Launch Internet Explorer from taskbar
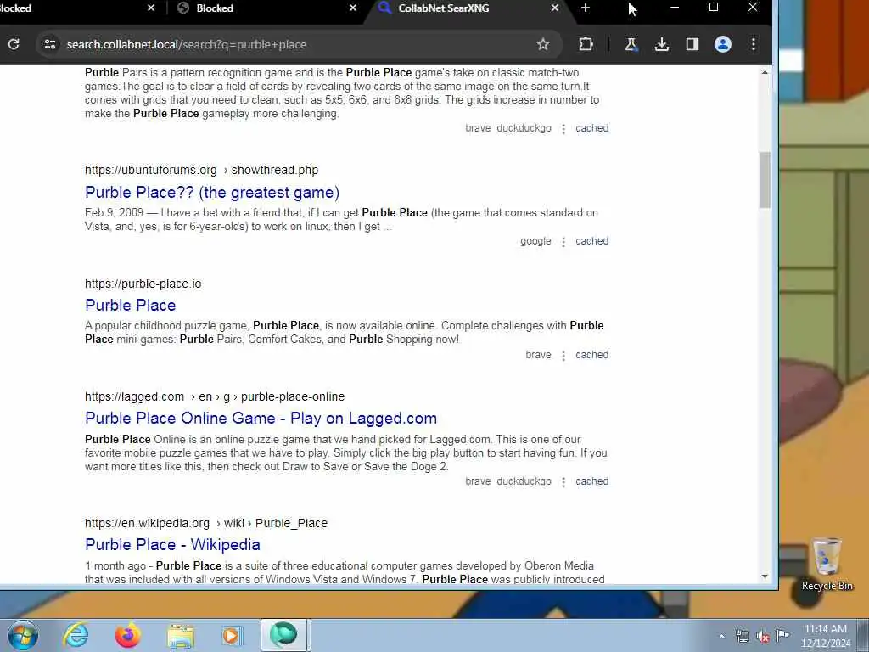 (76, 635)
